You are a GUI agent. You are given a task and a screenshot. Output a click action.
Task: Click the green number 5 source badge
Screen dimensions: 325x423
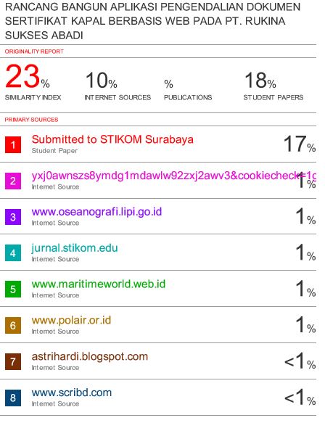(13, 289)
